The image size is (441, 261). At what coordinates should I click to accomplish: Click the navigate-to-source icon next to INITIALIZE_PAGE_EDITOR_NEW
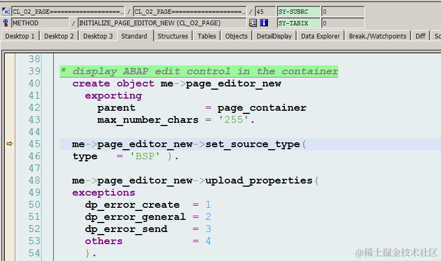pyautogui.click(x=253, y=23)
